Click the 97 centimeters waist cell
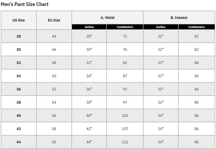This screenshot has width=216, height=149. click(x=125, y=102)
